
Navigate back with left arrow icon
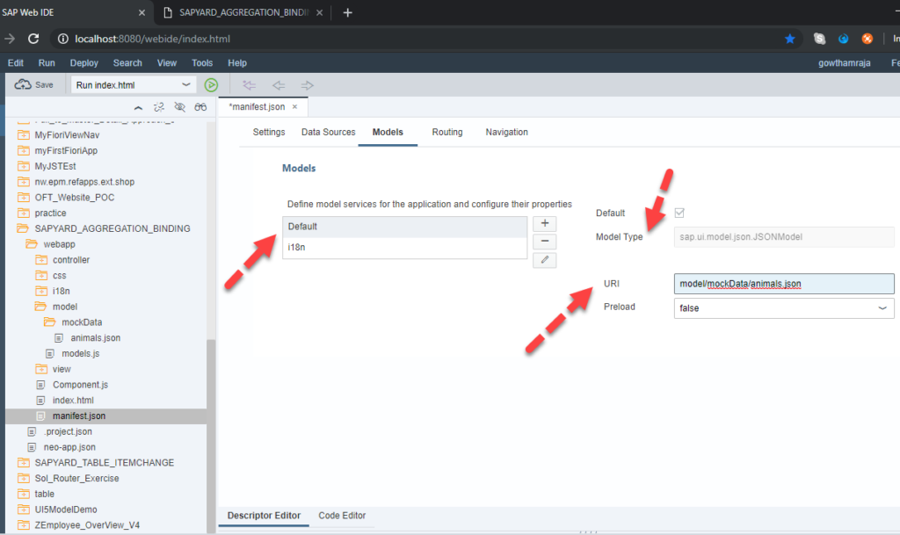pyautogui.click(x=279, y=85)
